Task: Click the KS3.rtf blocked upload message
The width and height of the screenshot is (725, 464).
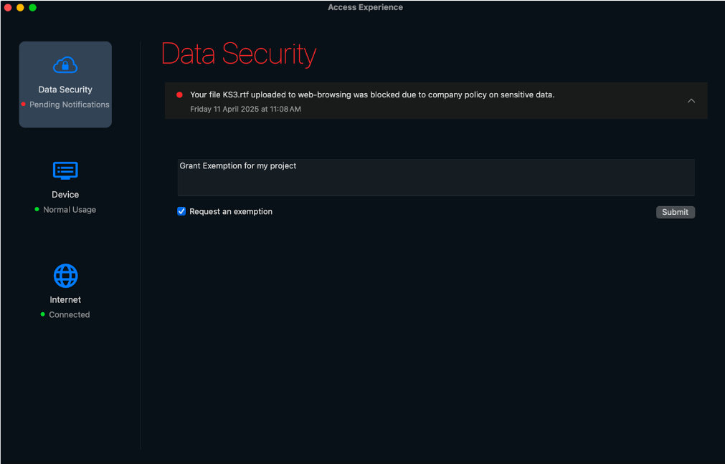Action: (x=372, y=95)
